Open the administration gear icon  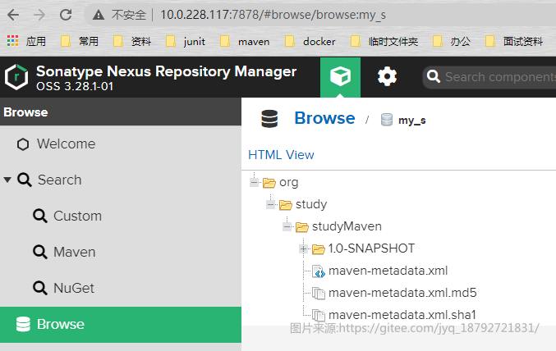(387, 76)
